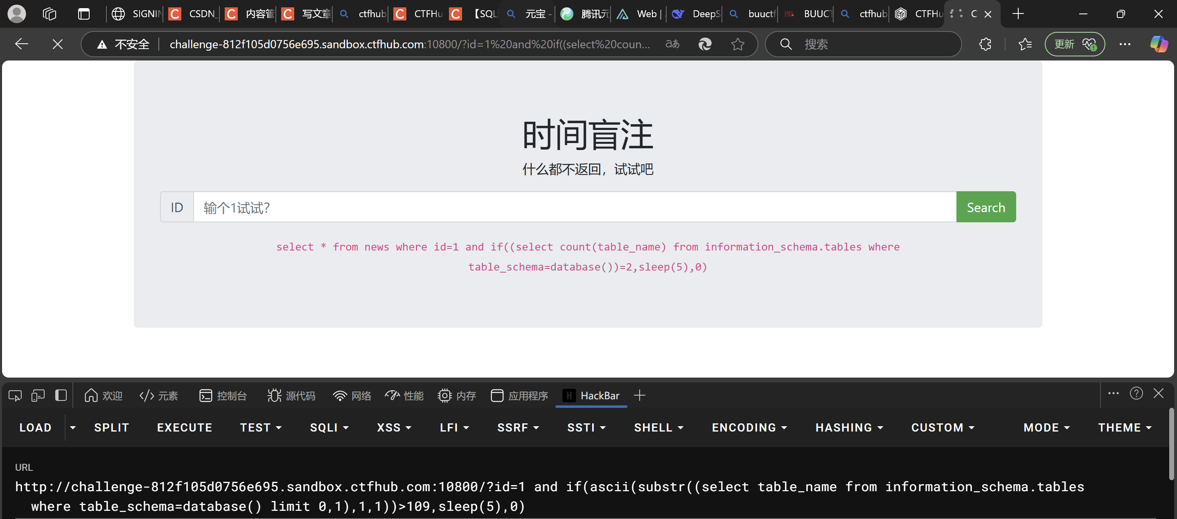Image resolution: width=1177 pixels, height=519 pixels.
Task: Expand the SQLI dropdown in HackBar
Action: (329, 427)
